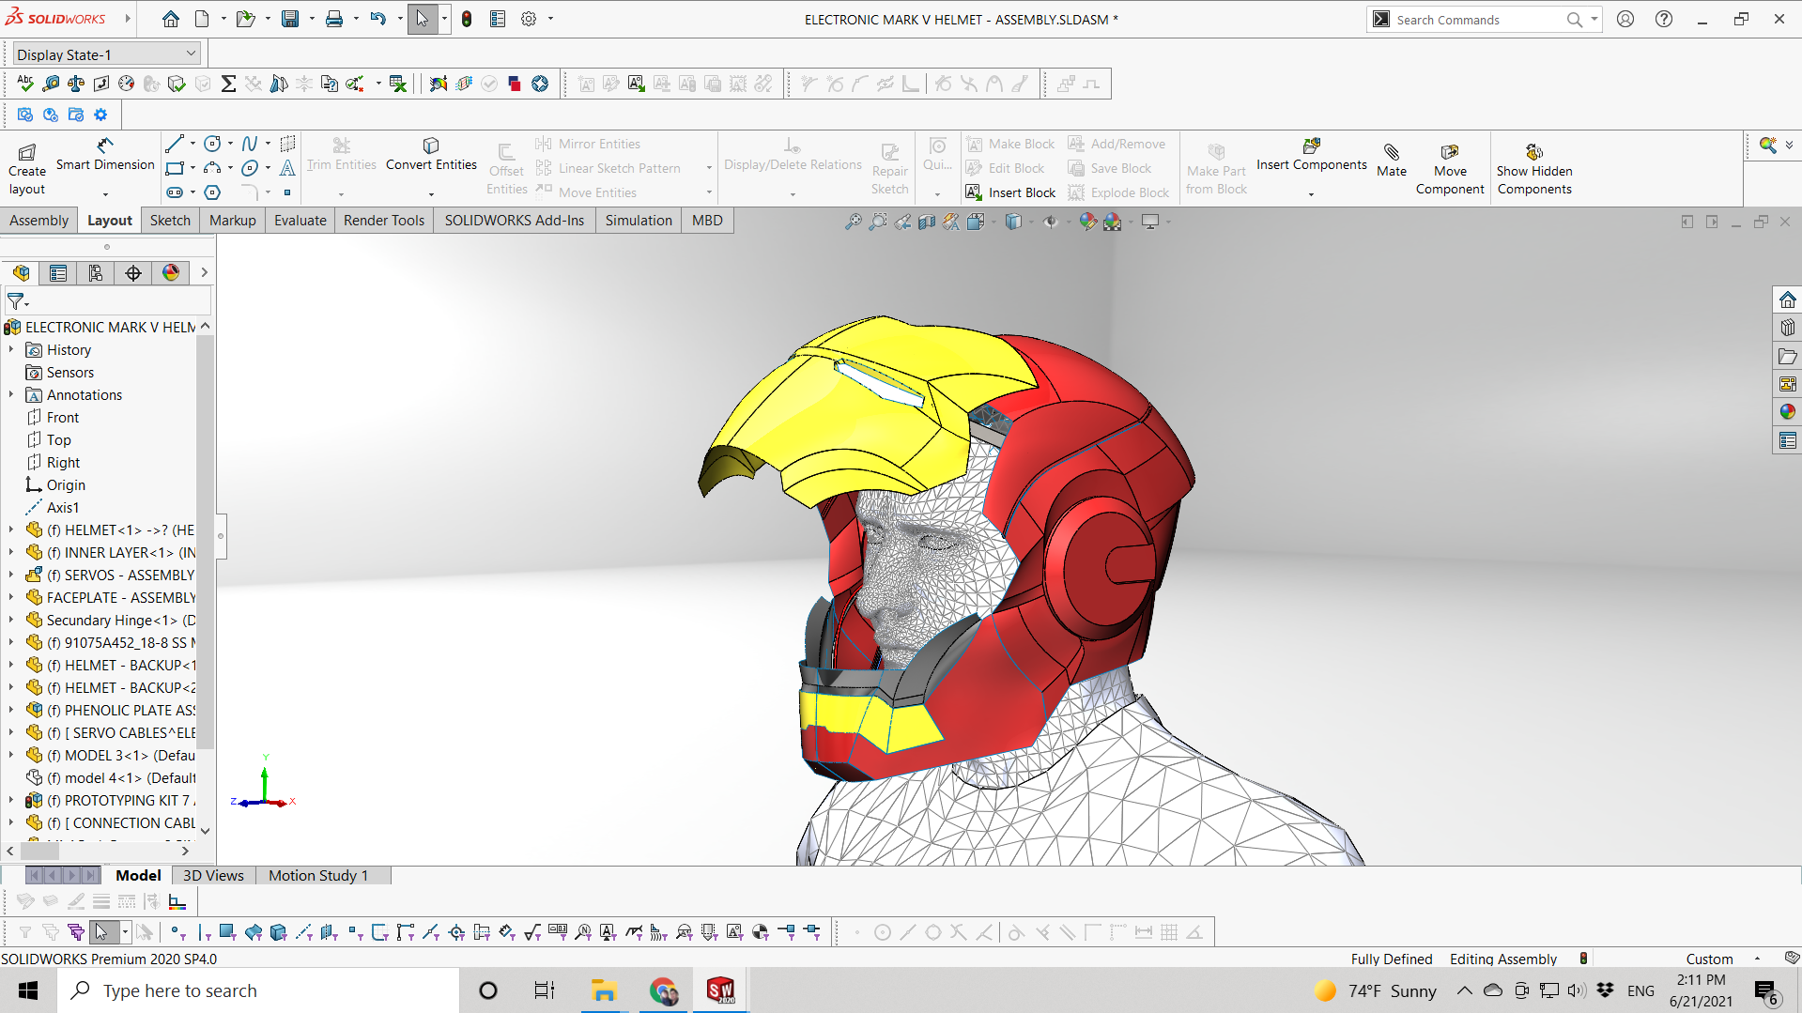Click Insert Components icon
1802x1013 pixels.
tap(1311, 146)
